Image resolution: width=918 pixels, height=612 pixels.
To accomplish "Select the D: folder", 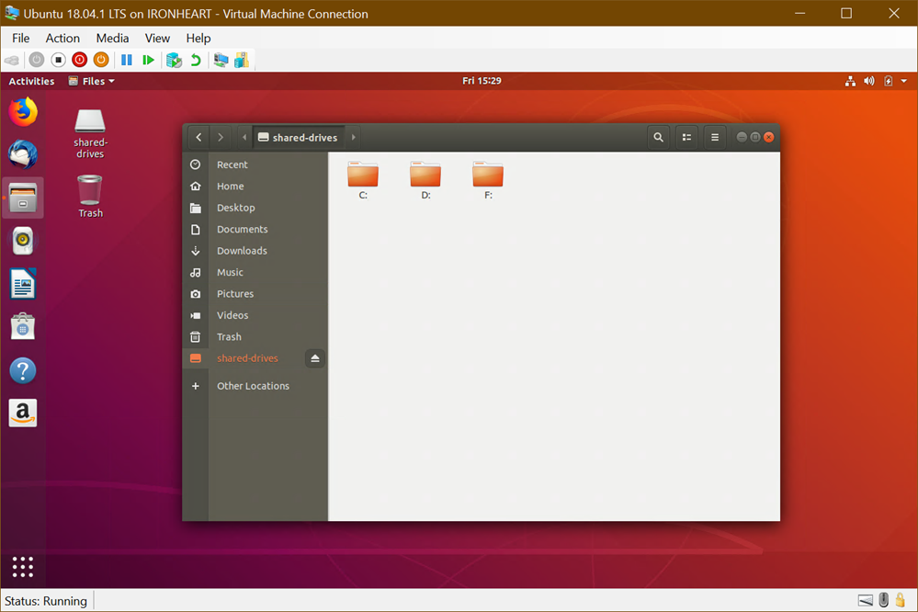I will click(x=425, y=180).
